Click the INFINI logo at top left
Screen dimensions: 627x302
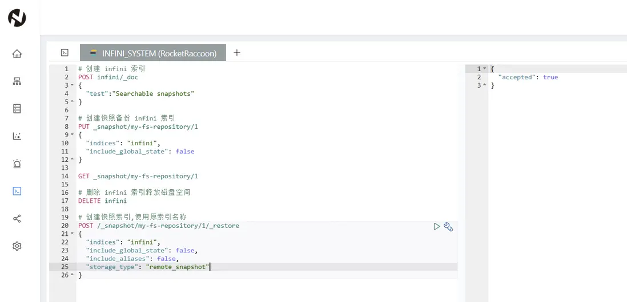[x=17, y=18]
